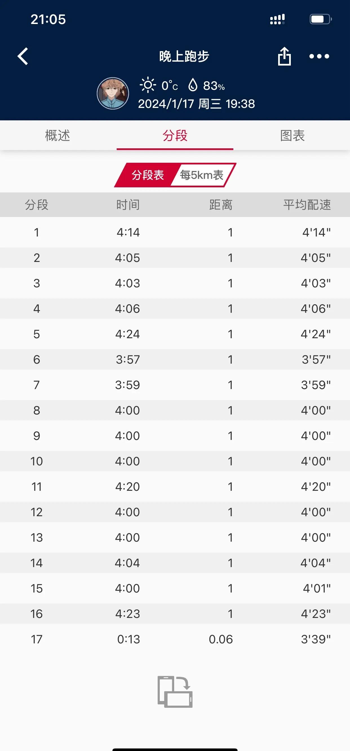This screenshot has width=350, height=751.
Task: Select split row 6 with 3'57" pace
Action: click(175, 359)
